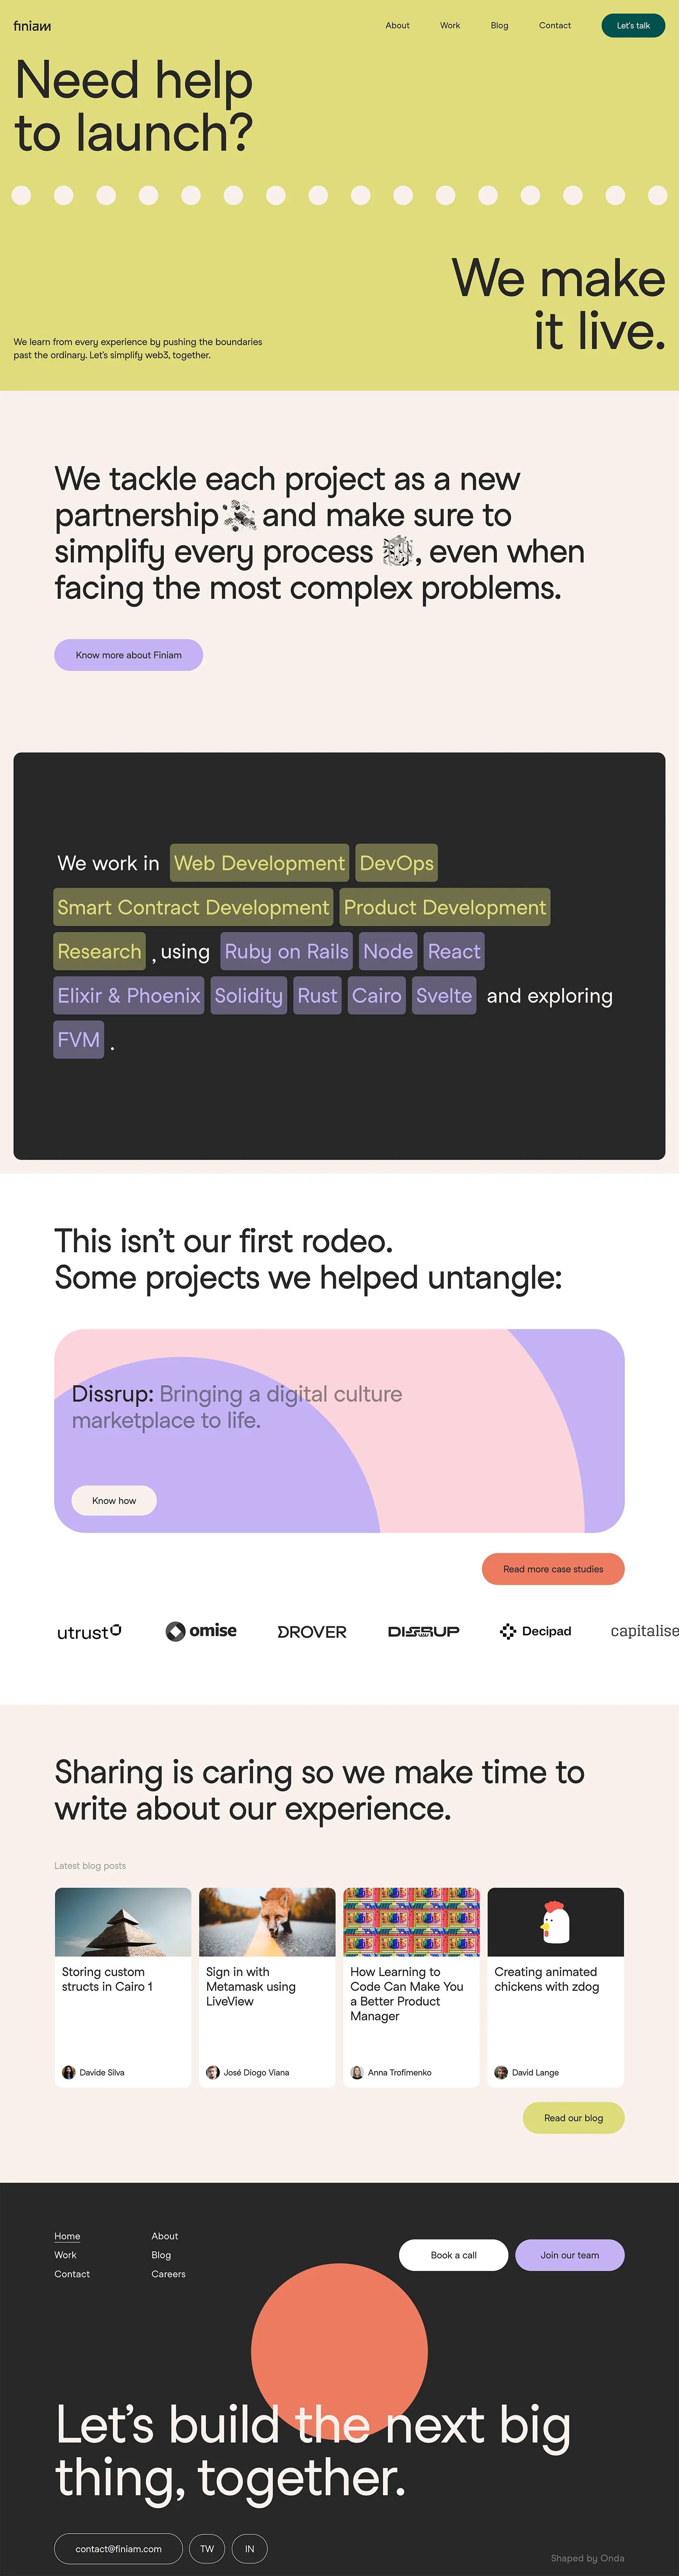
Task: Click Anna Trofimenko's author avatar
Action: click(x=357, y=2072)
